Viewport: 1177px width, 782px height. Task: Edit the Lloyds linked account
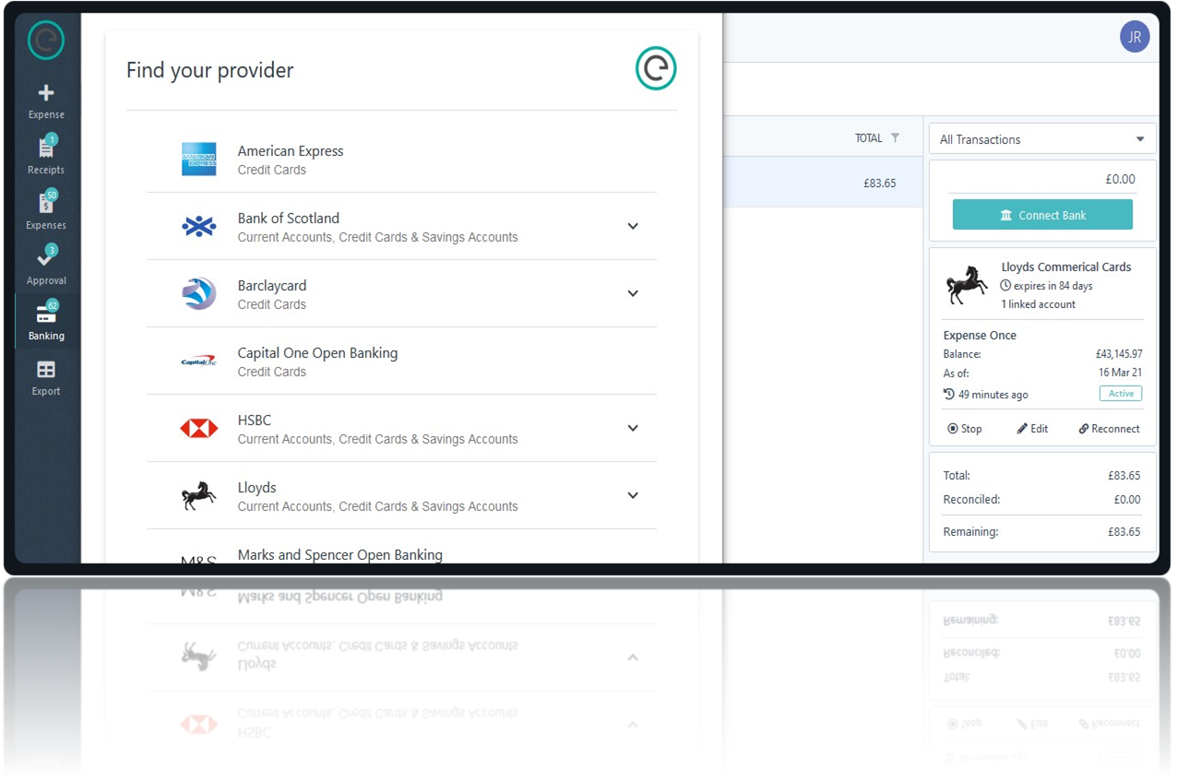coord(1032,429)
